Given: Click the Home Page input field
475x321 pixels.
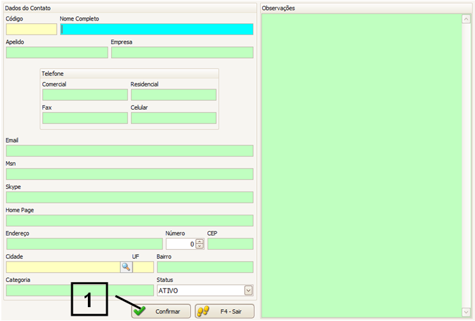Looking at the screenshot, I should coord(129,221).
